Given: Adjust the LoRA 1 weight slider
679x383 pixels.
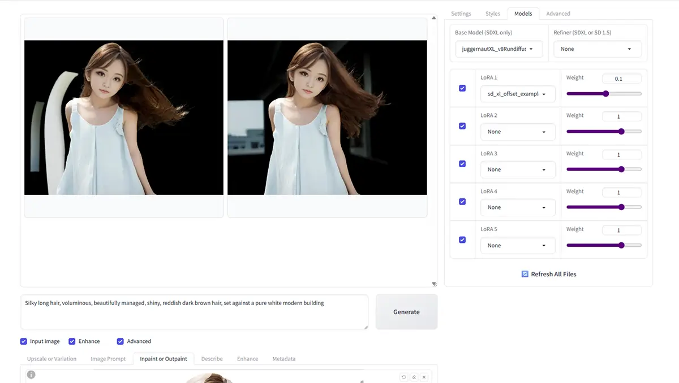Looking at the screenshot, I should click(x=604, y=94).
